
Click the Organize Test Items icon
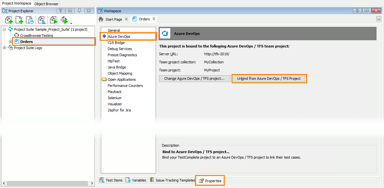point(42,20)
